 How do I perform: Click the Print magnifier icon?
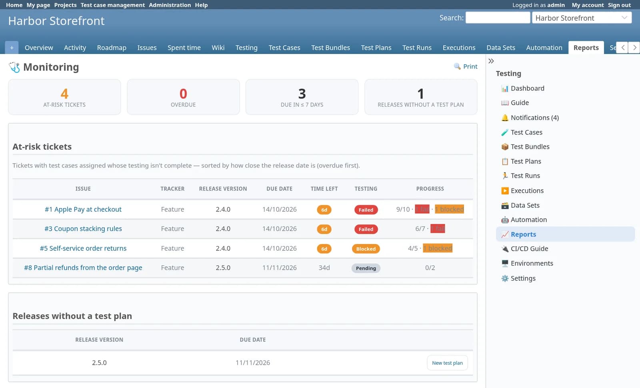point(457,66)
